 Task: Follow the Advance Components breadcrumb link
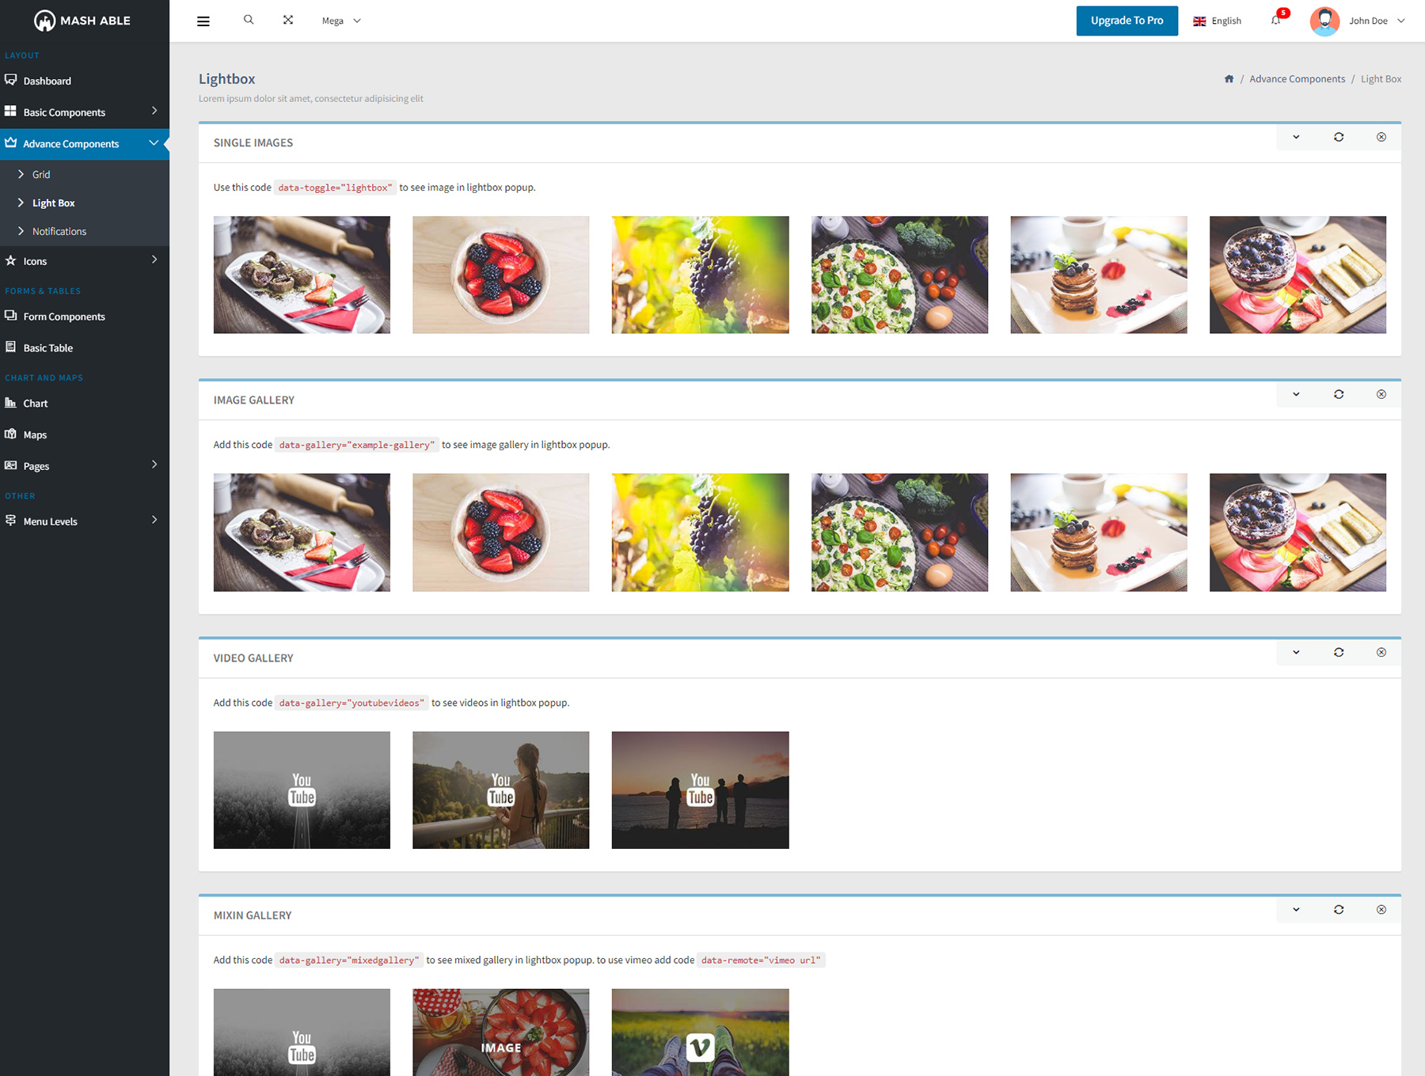[1297, 79]
